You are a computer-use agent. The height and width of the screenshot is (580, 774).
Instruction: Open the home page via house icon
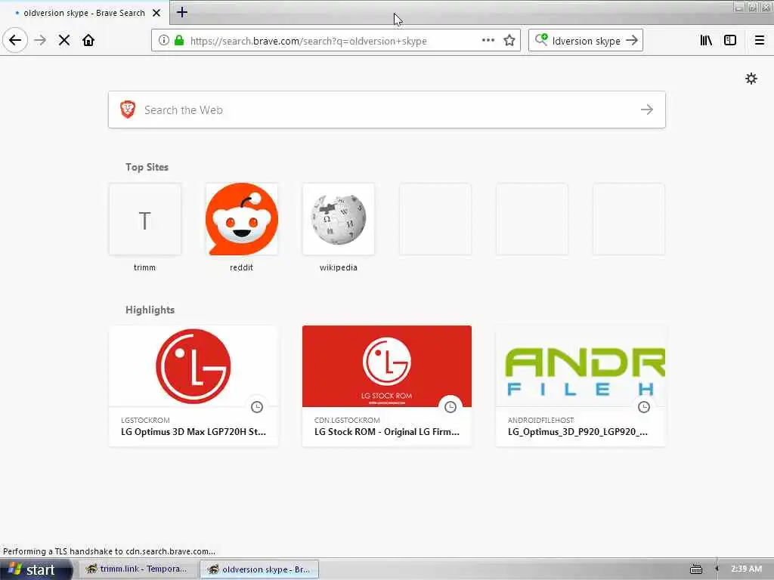coord(88,41)
